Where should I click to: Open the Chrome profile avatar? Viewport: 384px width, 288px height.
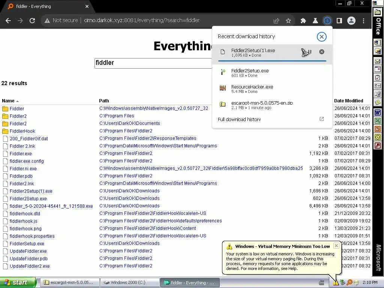[x=351, y=21]
